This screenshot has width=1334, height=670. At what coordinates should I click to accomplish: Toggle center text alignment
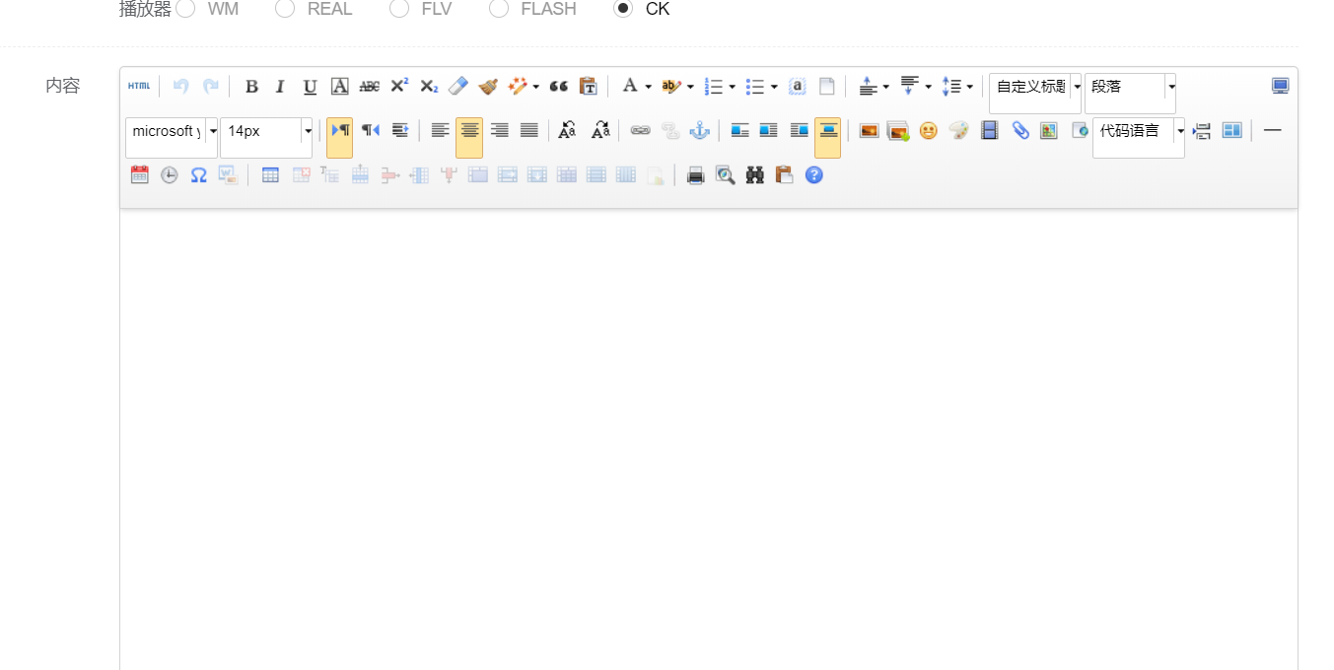(469, 130)
